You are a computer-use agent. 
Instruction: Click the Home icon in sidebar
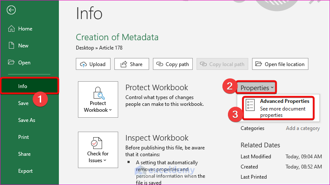11,29
